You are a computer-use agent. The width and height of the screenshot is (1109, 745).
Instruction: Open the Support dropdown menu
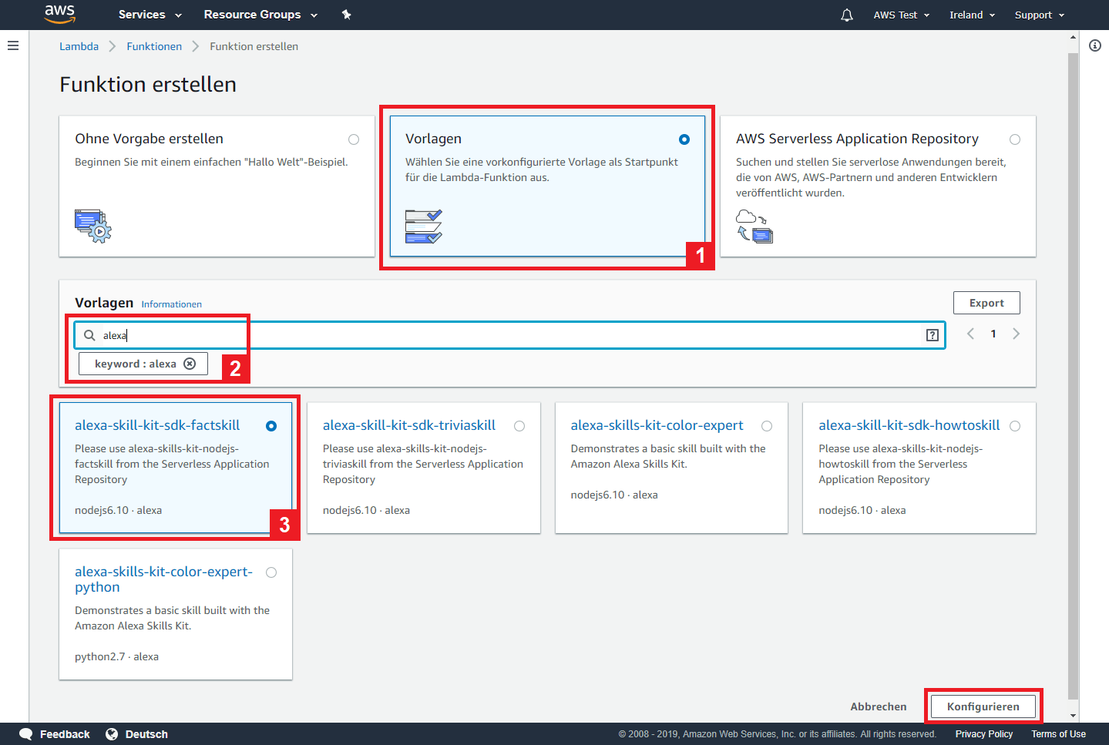pyautogui.click(x=1040, y=15)
